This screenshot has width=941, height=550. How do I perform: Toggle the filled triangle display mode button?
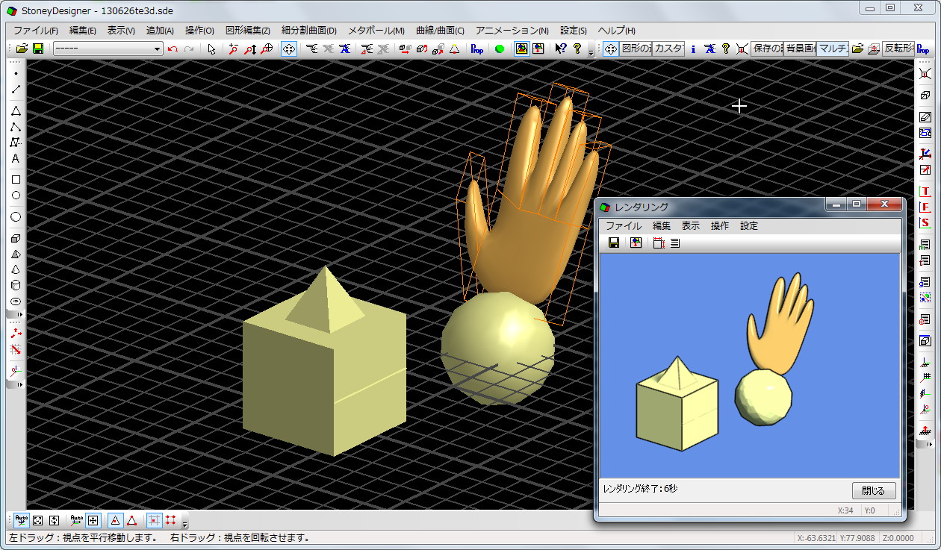click(x=116, y=520)
